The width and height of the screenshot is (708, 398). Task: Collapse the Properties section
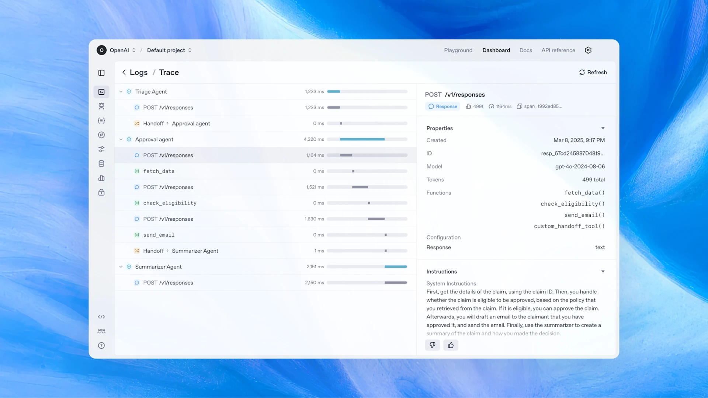pos(603,128)
